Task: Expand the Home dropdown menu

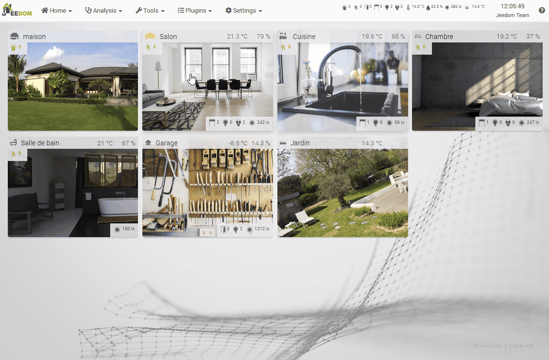Action: pos(57,11)
